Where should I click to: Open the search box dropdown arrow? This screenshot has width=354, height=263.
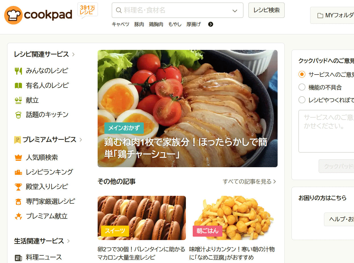tap(235, 11)
